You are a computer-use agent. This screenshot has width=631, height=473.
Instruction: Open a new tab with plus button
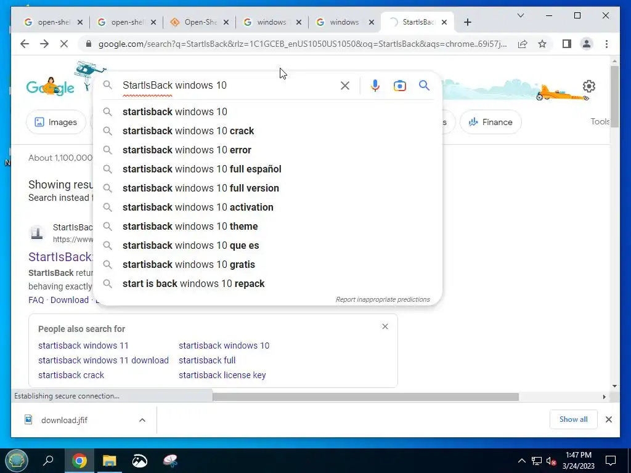(x=467, y=22)
